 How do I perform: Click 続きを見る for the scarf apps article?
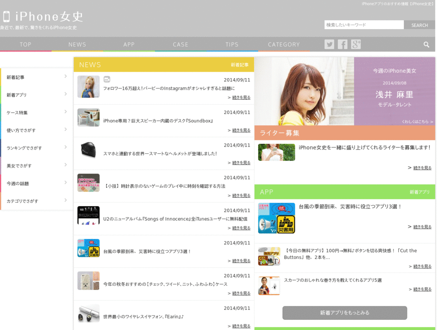[x=422, y=289]
